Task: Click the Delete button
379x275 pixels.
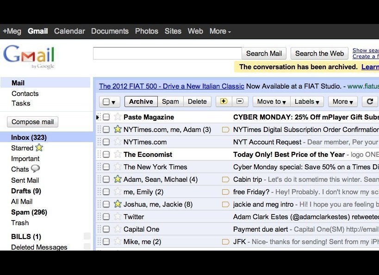Action: coord(197,102)
